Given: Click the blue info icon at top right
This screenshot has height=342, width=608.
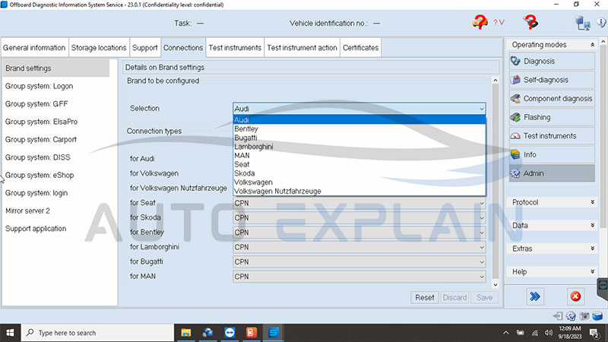Looking at the screenshot, I should [x=603, y=23].
